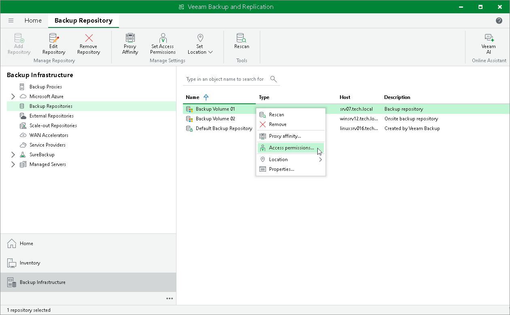
Task: Select Properties in the context menu
Action: [x=291, y=169]
